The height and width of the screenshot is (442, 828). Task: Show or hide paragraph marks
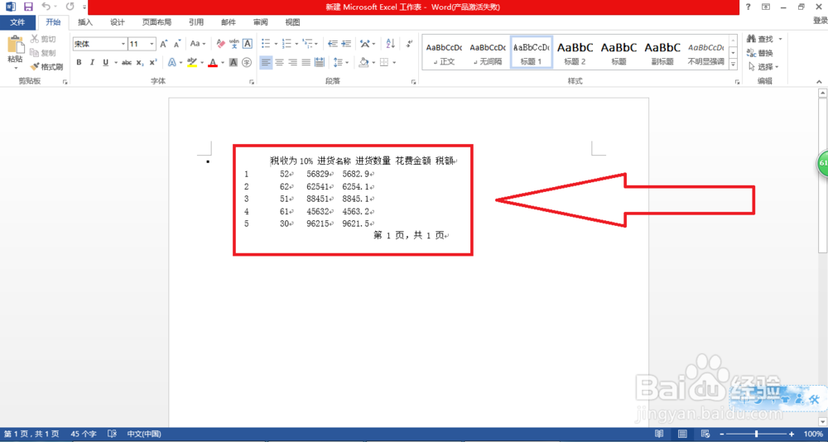[x=411, y=44]
